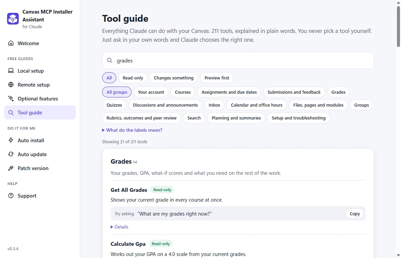Image resolution: width=401 pixels, height=258 pixels.
Task: Click the v0.3.4 version label
Action: click(13, 248)
